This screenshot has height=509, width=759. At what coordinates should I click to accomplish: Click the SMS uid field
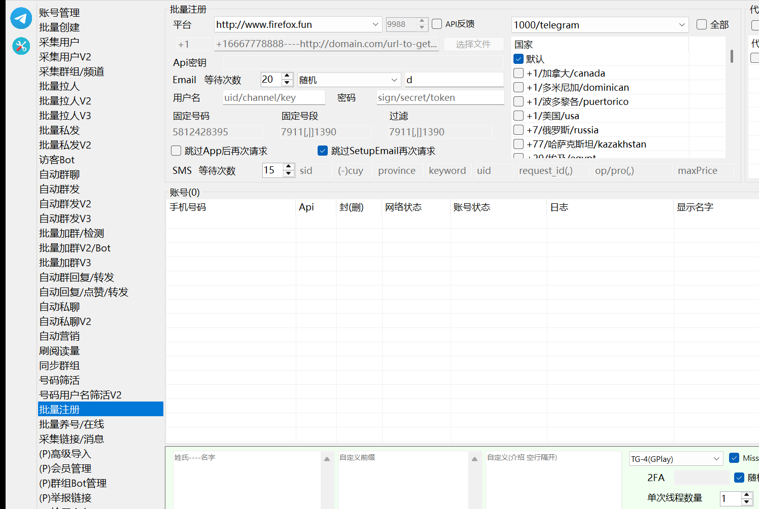tap(494, 170)
